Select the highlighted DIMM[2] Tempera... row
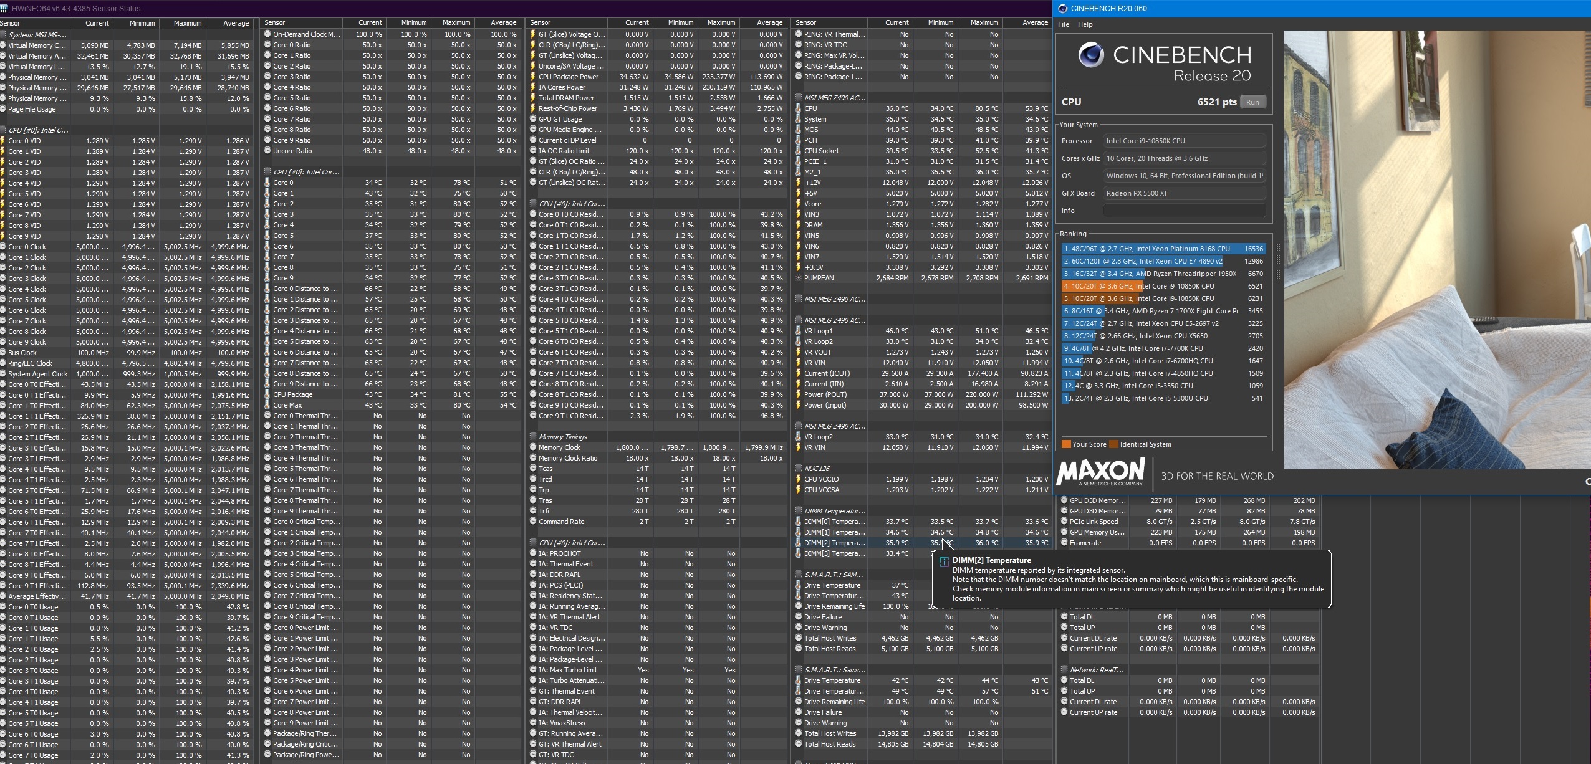The width and height of the screenshot is (1591, 764). pyautogui.click(x=923, y=543)
